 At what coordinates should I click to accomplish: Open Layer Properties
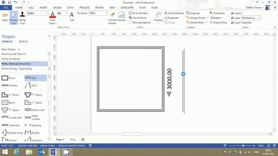(x=242, y=23)
